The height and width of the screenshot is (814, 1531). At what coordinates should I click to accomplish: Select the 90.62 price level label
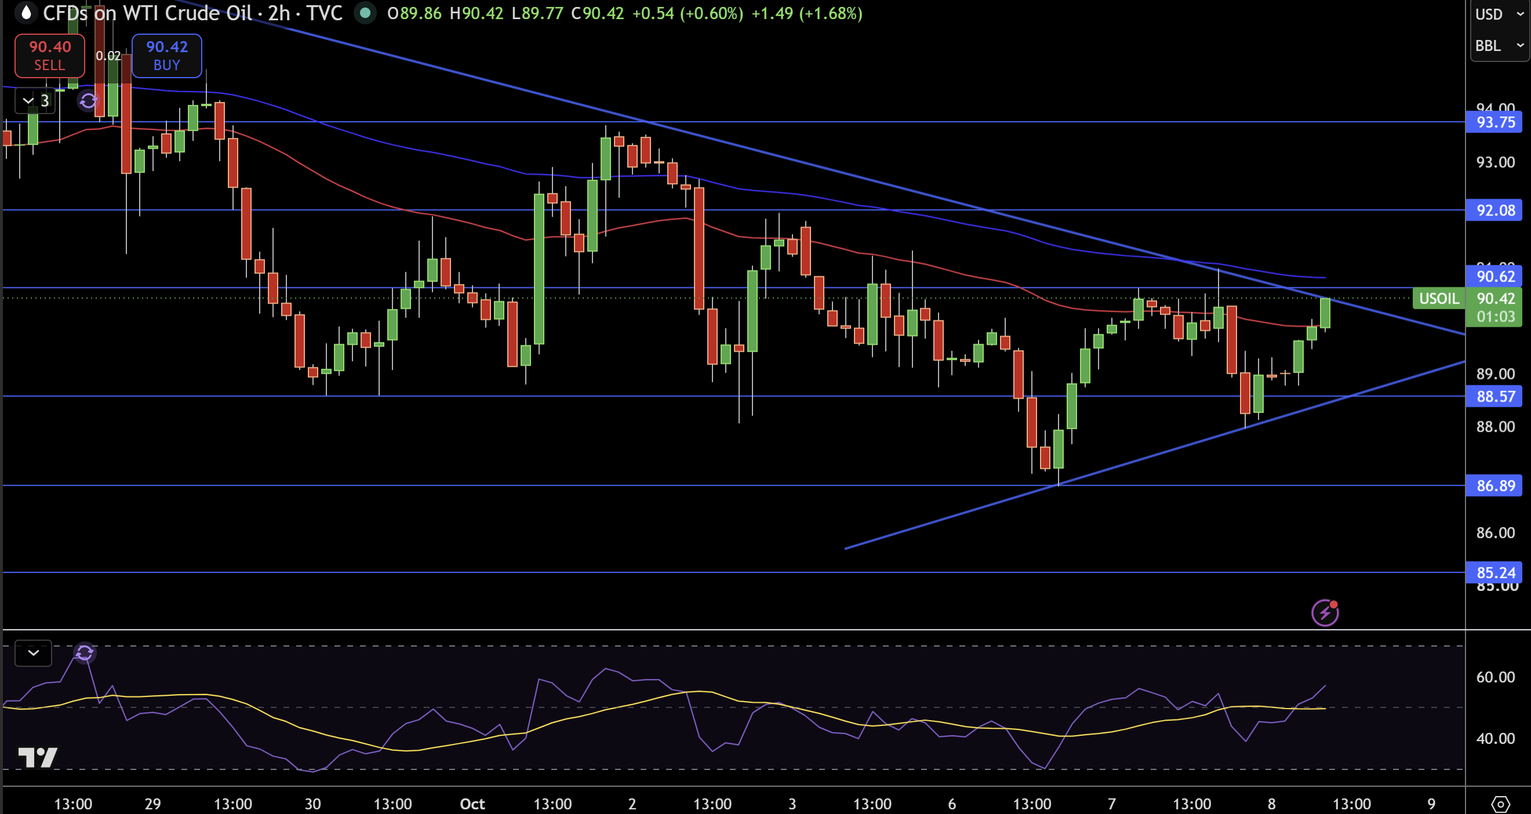coord(1494,276)
